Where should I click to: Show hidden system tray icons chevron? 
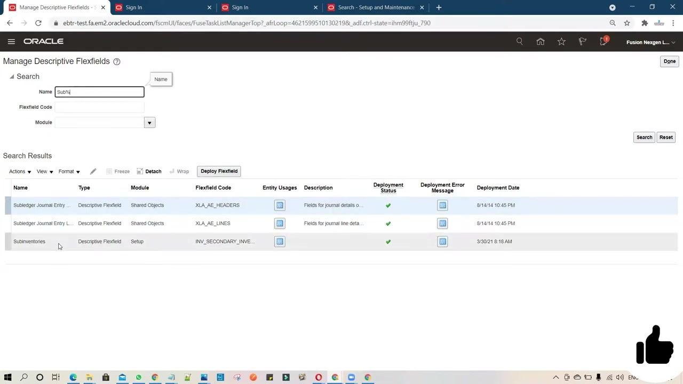pyautogui.click(x=555, y=377)
